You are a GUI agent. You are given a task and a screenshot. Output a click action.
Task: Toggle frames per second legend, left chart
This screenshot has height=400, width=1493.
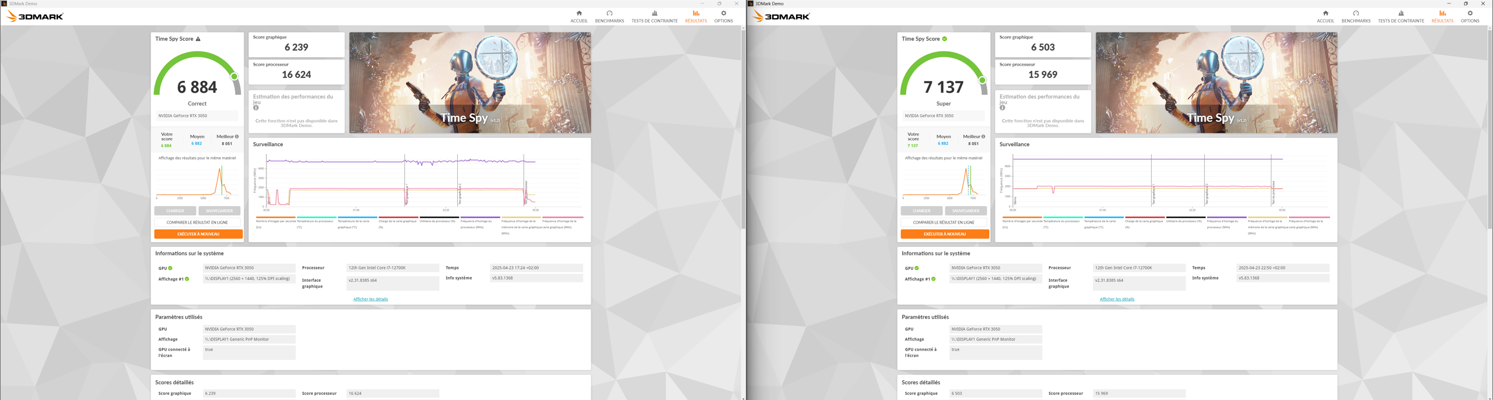(x=276, y=224)
